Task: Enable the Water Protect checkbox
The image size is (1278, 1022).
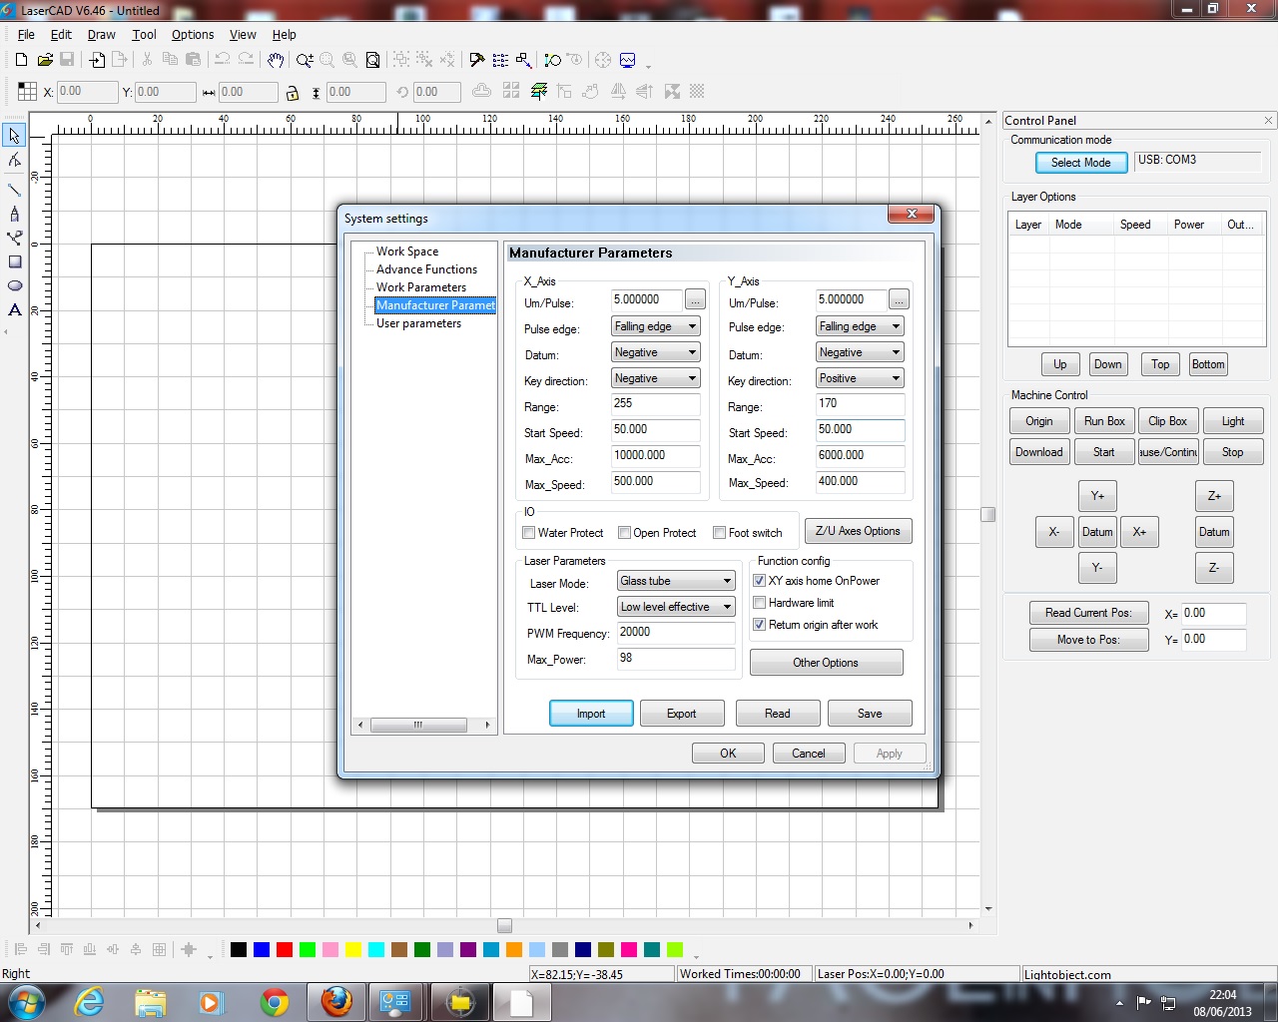Action: [529, 533]
